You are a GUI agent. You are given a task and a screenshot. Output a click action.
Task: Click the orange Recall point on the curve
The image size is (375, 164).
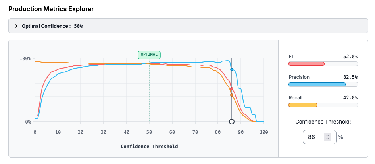pos(232,95)
